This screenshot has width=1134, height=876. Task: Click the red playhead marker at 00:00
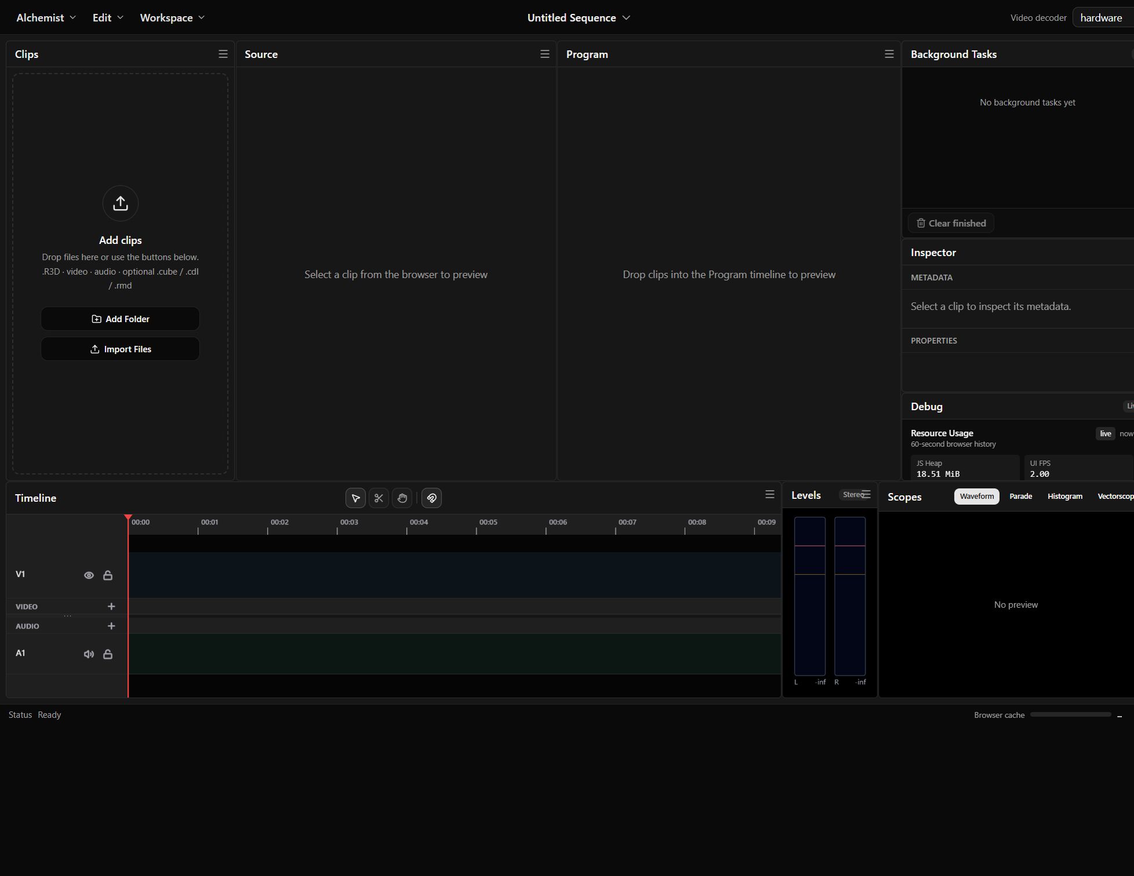click(128, 517)
